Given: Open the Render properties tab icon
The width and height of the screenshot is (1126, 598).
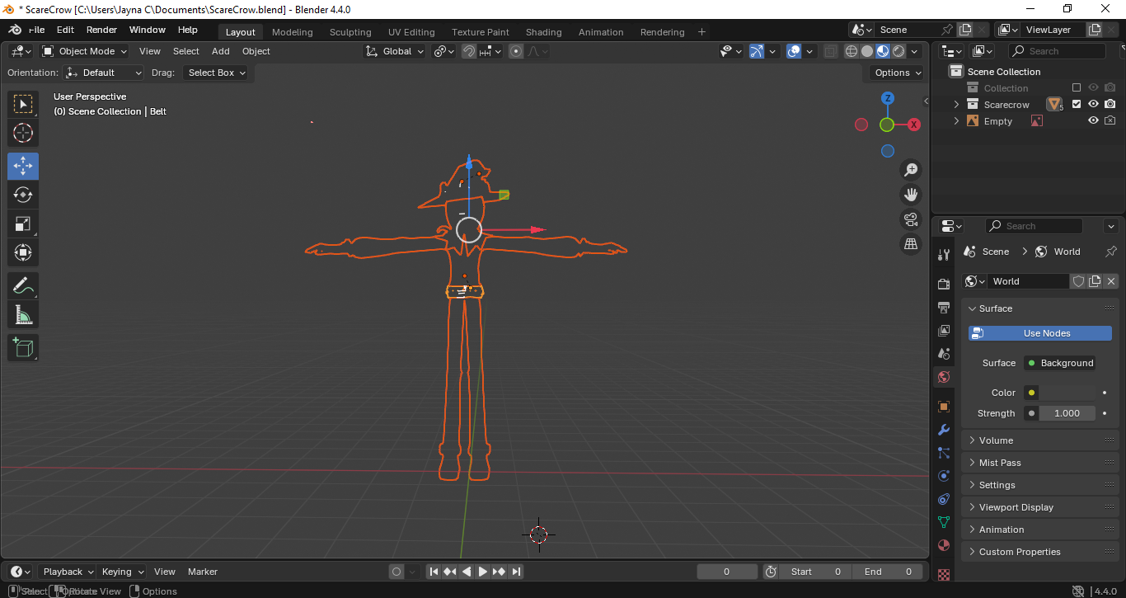Looking at the screenshot, I should [944, 285].
